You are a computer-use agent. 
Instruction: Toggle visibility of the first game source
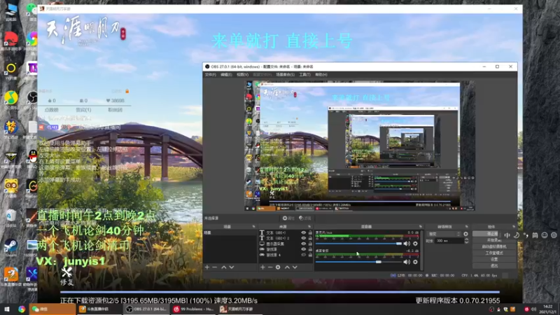coord(304,249)
